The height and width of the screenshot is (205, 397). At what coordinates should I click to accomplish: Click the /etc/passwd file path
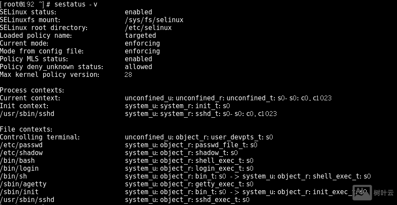coord(21,145)
